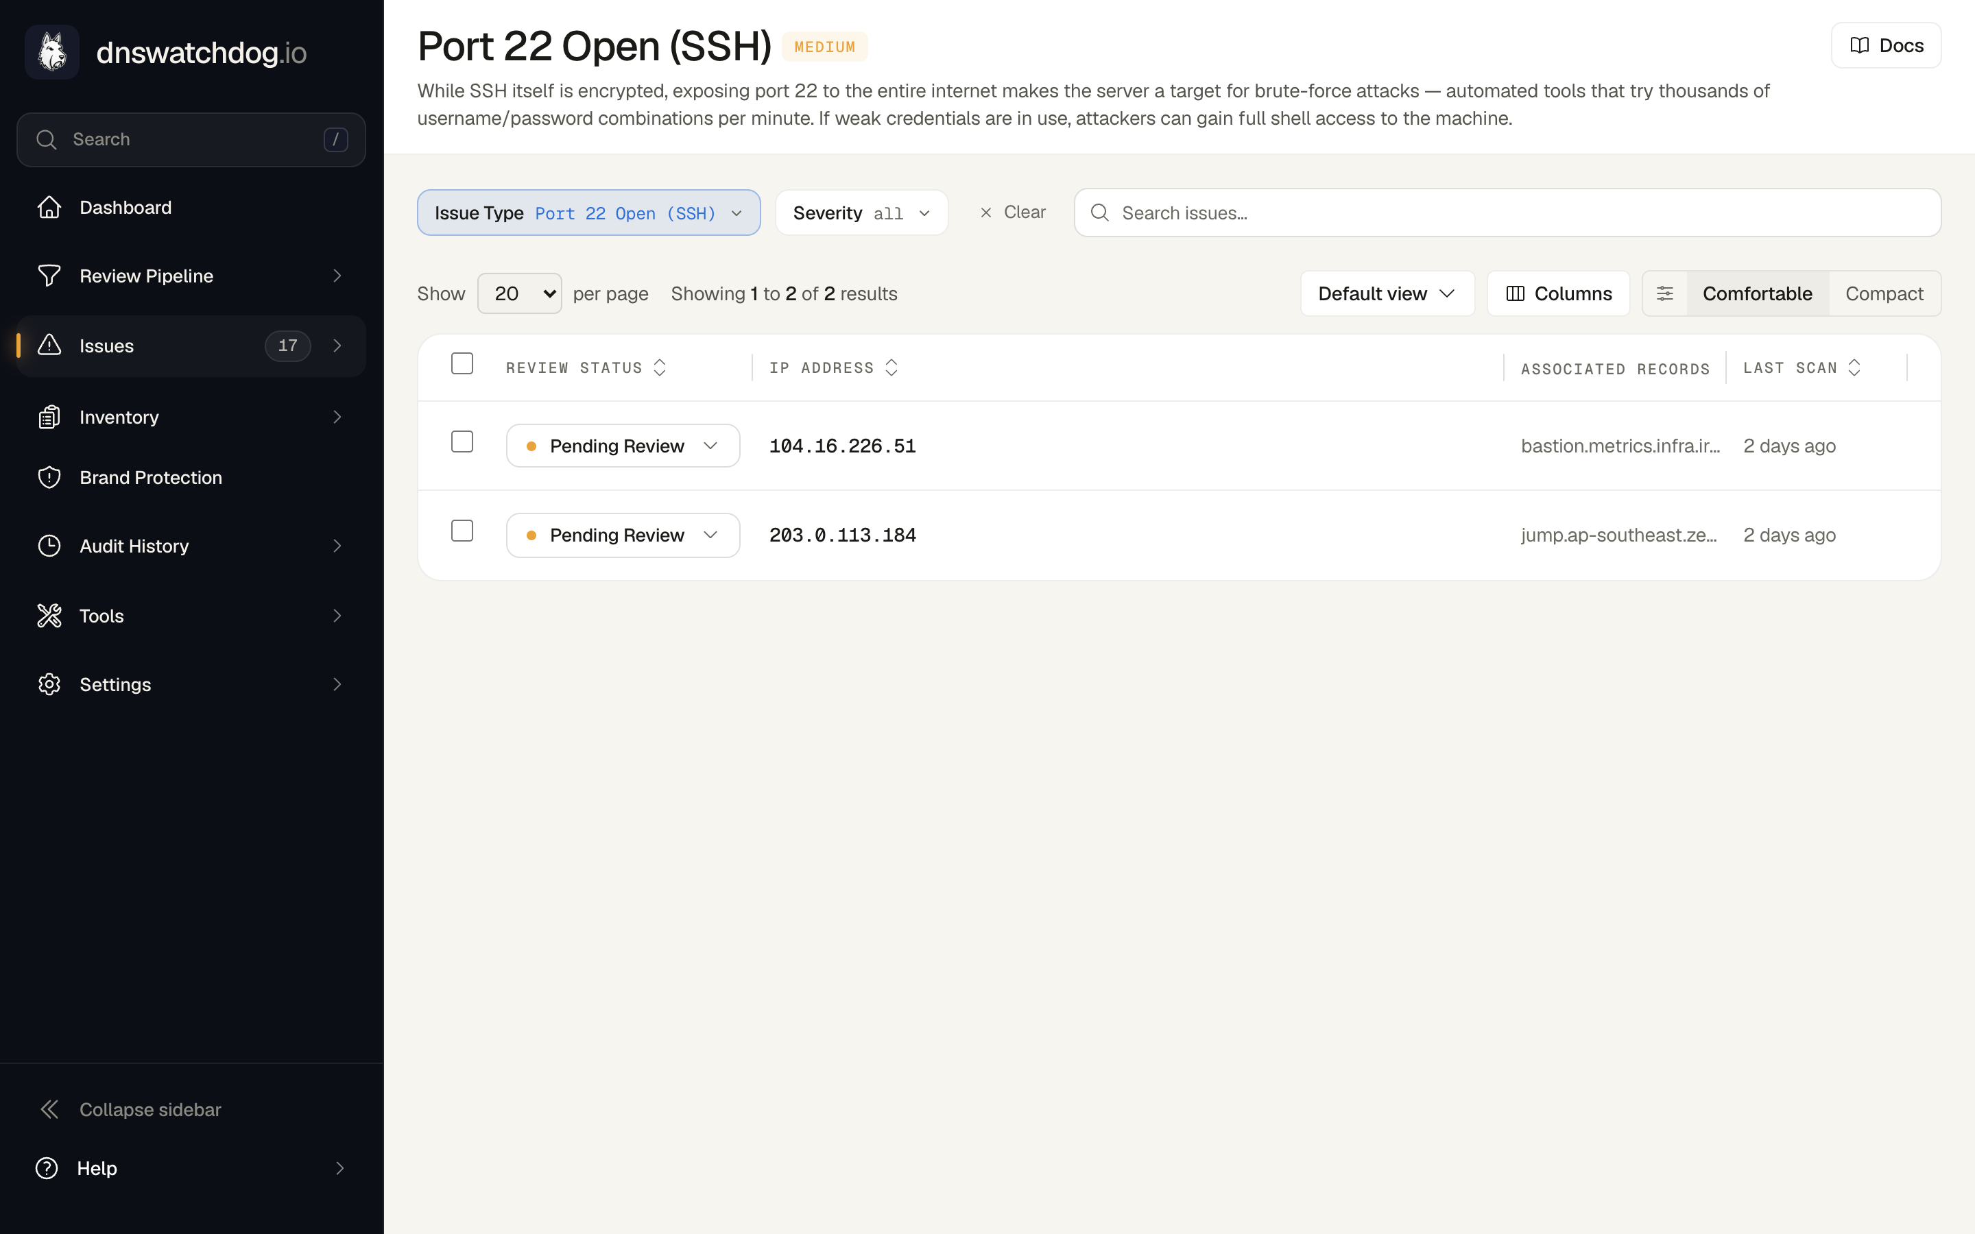1975x1234 pixels.
Task: Open the Issue Type filter dropdown
Action: (588, 213)
